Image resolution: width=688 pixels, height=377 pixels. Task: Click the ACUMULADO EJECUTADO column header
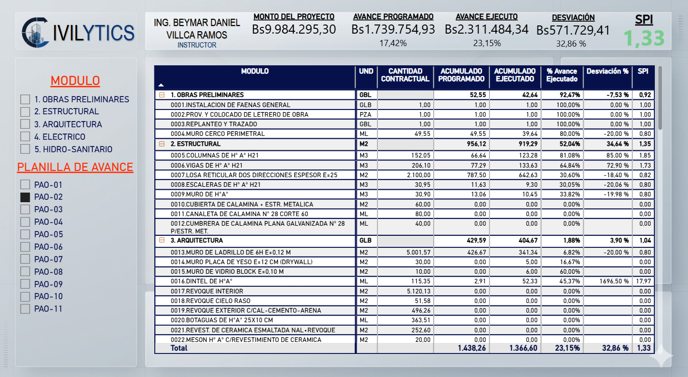[x=515, y=75]
